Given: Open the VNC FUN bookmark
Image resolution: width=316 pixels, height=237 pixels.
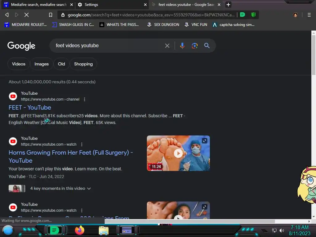Looking at the screenshot, I should click(x=196, y=25).
